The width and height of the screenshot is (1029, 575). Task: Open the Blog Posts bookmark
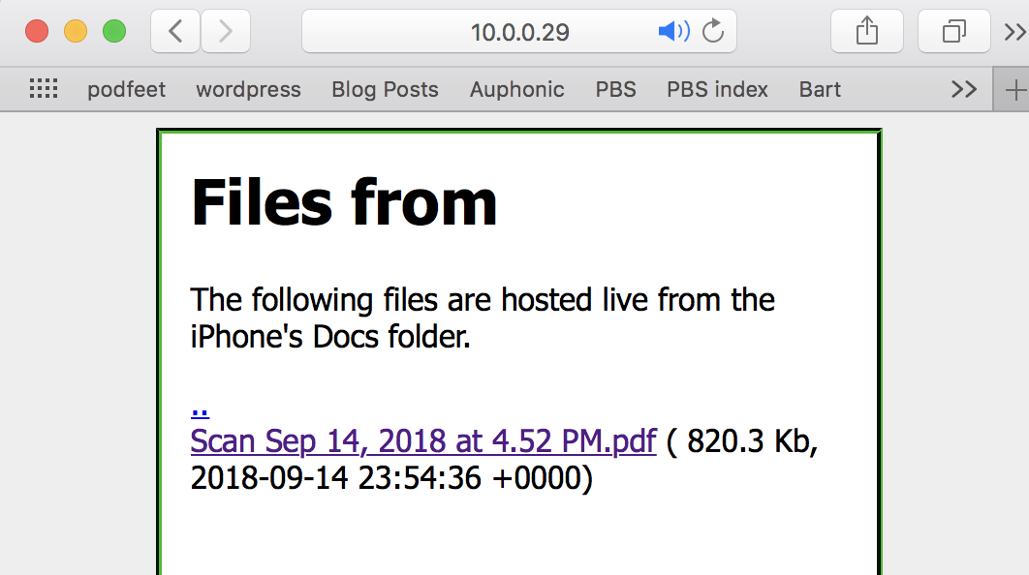click(385, 89)
